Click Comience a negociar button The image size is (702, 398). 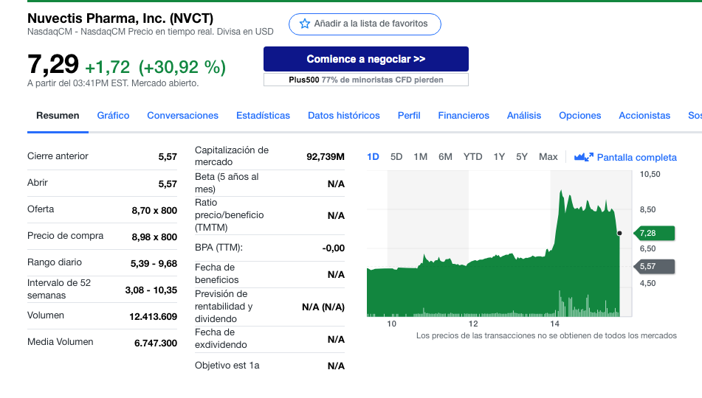tap(366, 59)
